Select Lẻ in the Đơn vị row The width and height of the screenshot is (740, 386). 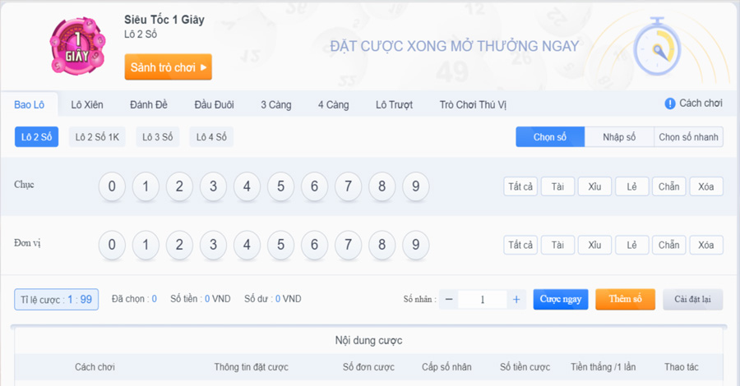632,245
